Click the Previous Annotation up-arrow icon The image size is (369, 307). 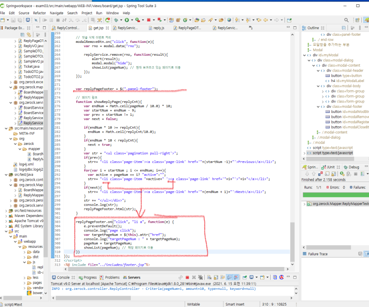click(x=248, y=20)
